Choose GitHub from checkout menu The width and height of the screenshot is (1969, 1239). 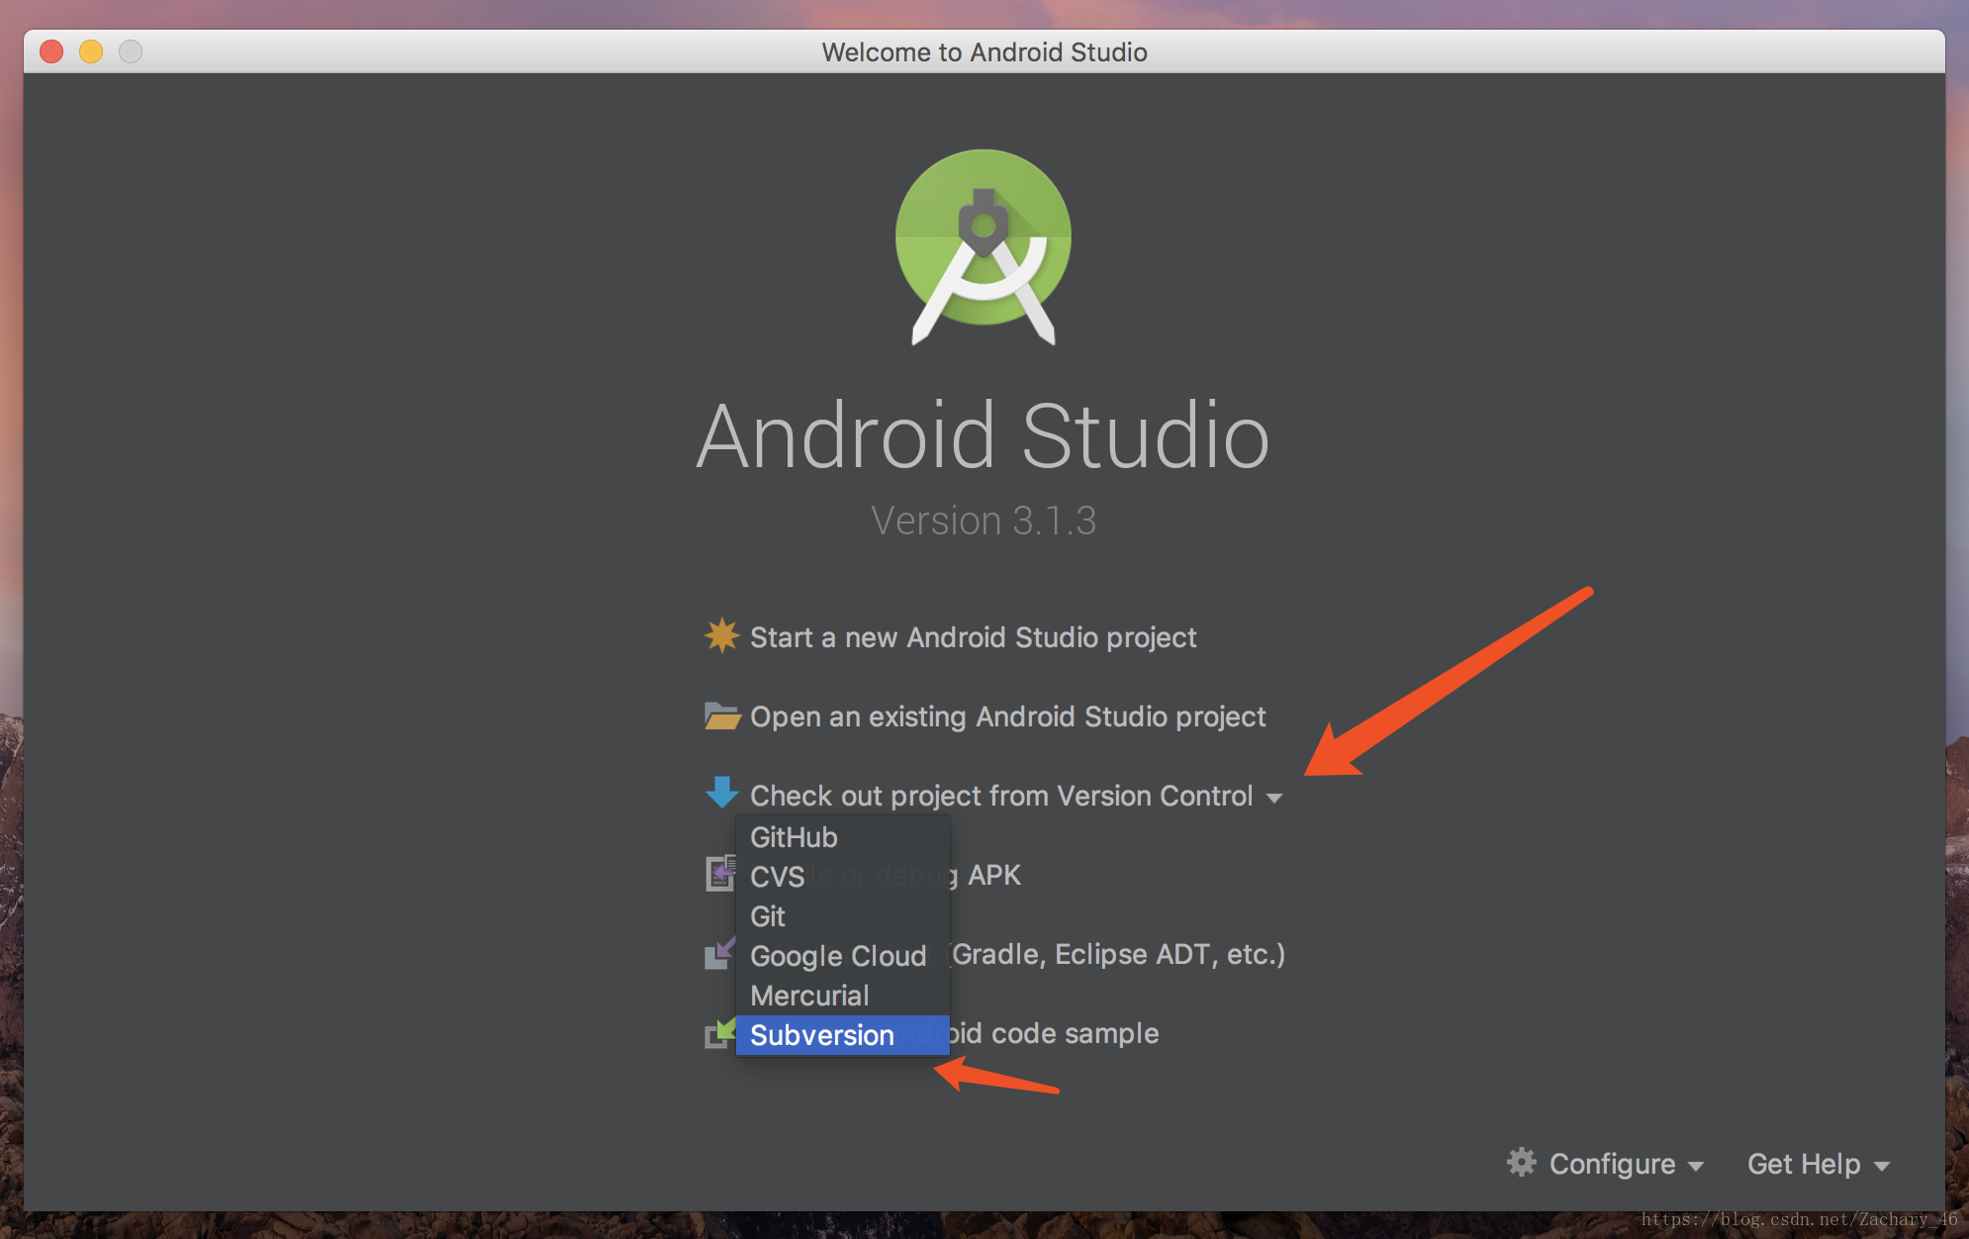[x=843, y=837]
